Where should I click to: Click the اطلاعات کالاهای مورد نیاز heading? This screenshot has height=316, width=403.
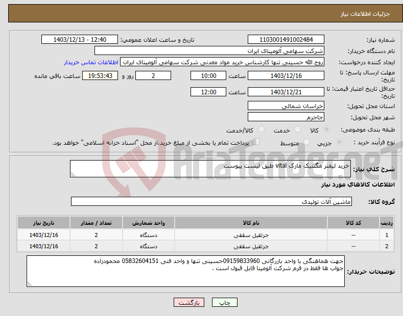[358, 185]
